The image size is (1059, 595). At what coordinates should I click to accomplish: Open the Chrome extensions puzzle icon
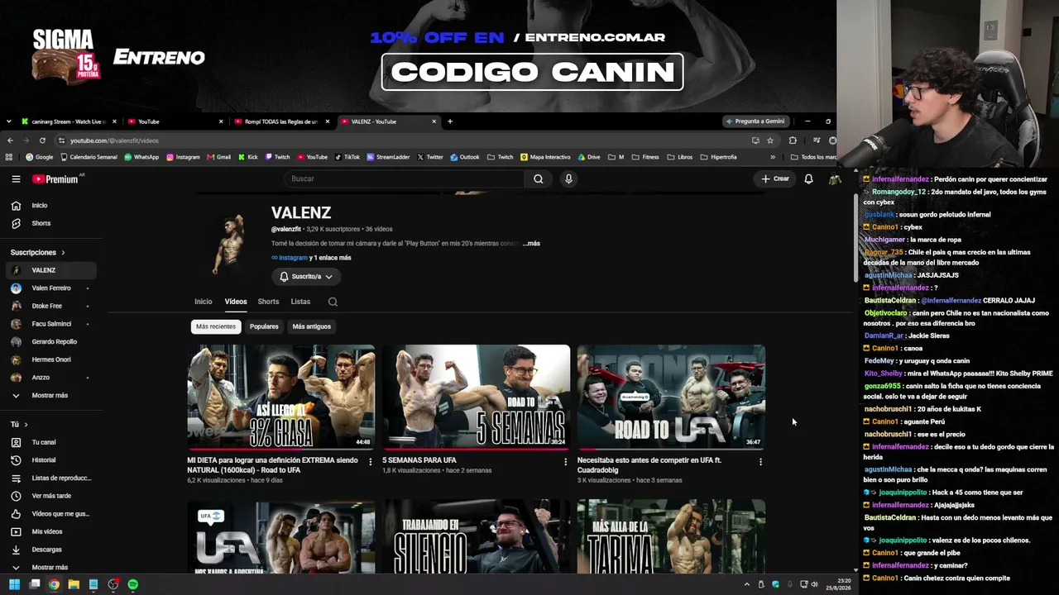pyautogui.click(x=793, y=140)
